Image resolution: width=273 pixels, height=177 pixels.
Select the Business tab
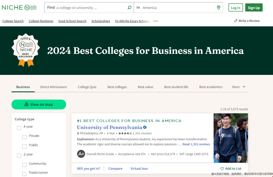[x=23, y=87]
